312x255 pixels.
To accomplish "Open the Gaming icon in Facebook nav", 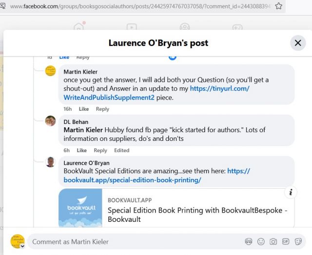I will (x=237, y=27).
